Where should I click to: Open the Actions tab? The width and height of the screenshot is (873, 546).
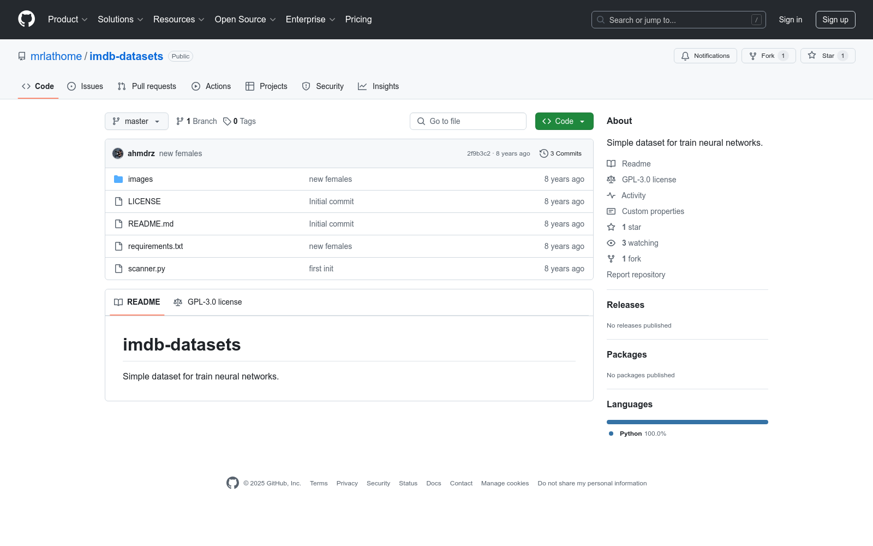coord(211,86)
